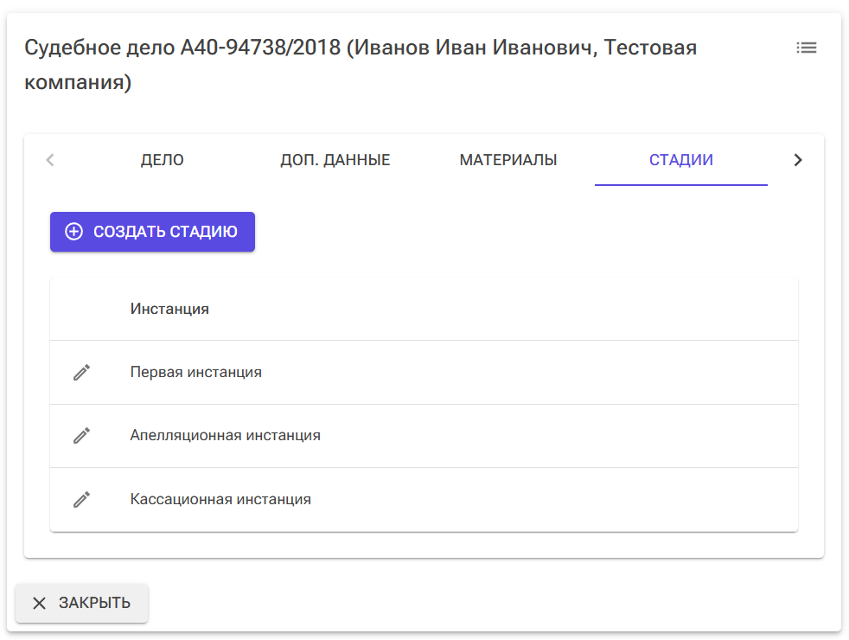Edit the "Апелляционная инстанция" stage using pencil icon
The image size is (849, 640).
(81, 436)
